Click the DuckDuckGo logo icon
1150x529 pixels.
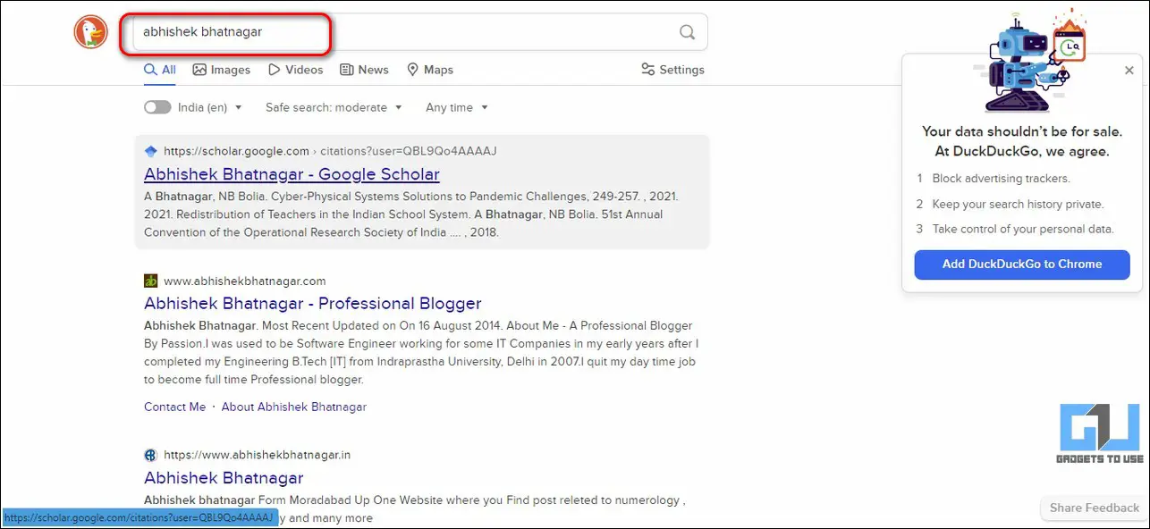(x=90, y=32)
